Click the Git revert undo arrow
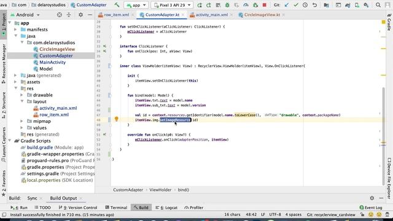The image size is (393, 221). [x=314, y=5]
